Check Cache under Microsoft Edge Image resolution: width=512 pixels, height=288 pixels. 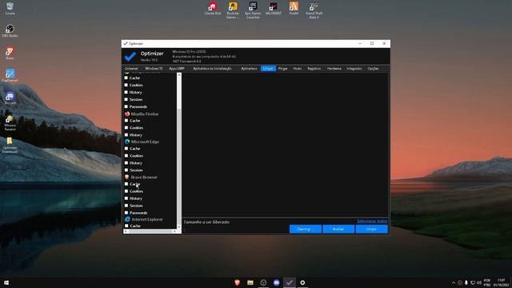[126, 149]
